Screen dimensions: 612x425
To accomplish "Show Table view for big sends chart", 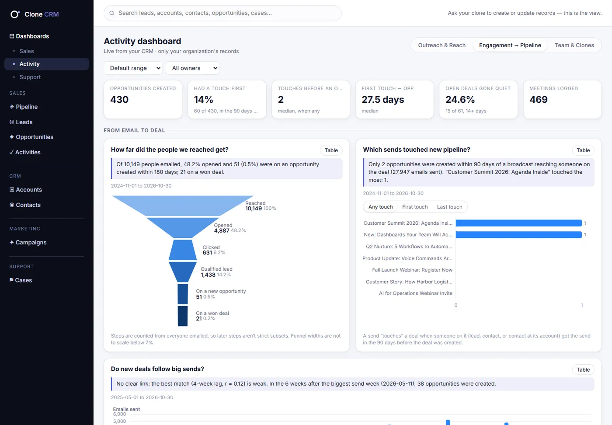I will (x=583, y=370).
